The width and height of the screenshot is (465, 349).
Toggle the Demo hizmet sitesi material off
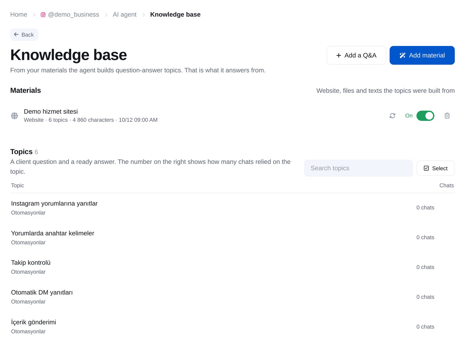pyautogui.click(x=425, y=116)
